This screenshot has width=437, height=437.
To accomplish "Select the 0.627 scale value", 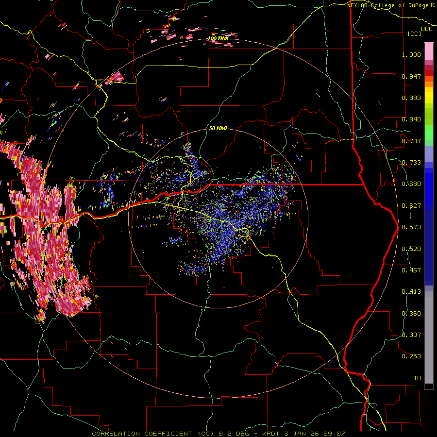I will point(411,206).
